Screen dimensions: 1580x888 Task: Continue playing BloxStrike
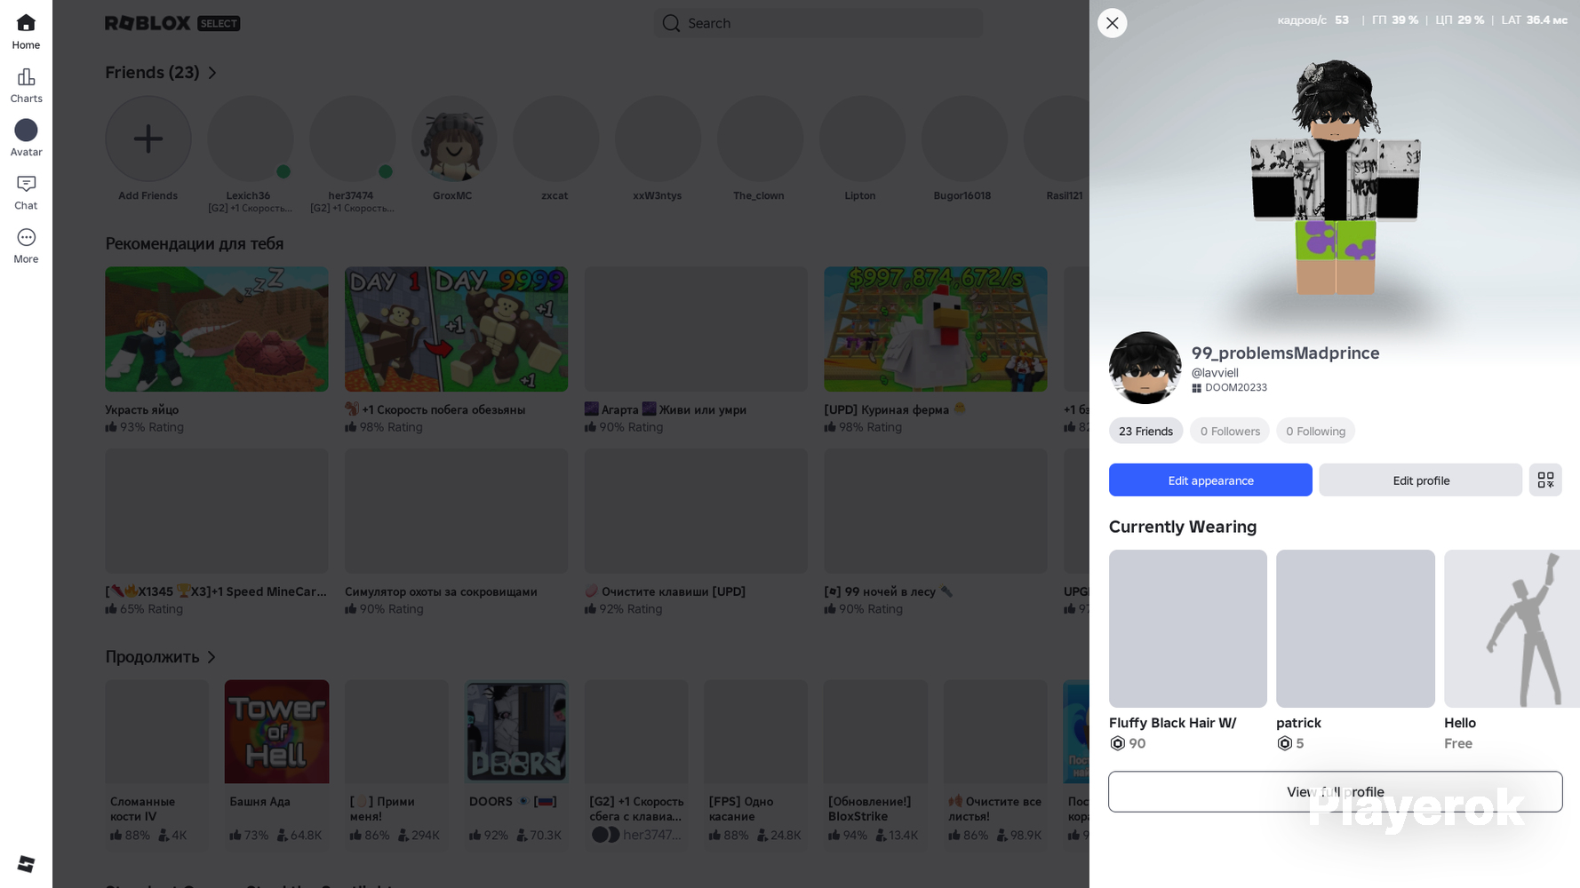point(875,732)
